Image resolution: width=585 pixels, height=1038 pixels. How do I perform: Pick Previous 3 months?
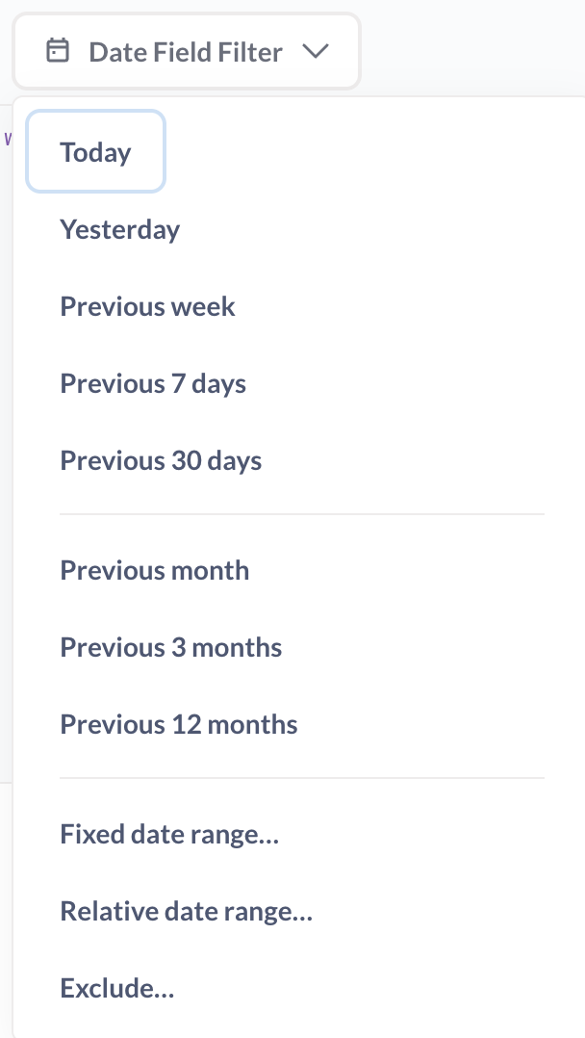170,647
